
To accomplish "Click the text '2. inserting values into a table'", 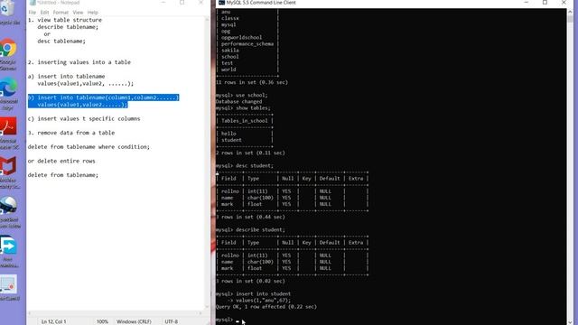I will (79, 62).
